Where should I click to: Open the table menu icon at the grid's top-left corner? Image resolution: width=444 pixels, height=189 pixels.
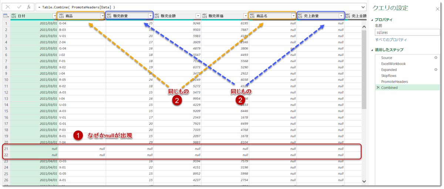(x=6, y=16)
